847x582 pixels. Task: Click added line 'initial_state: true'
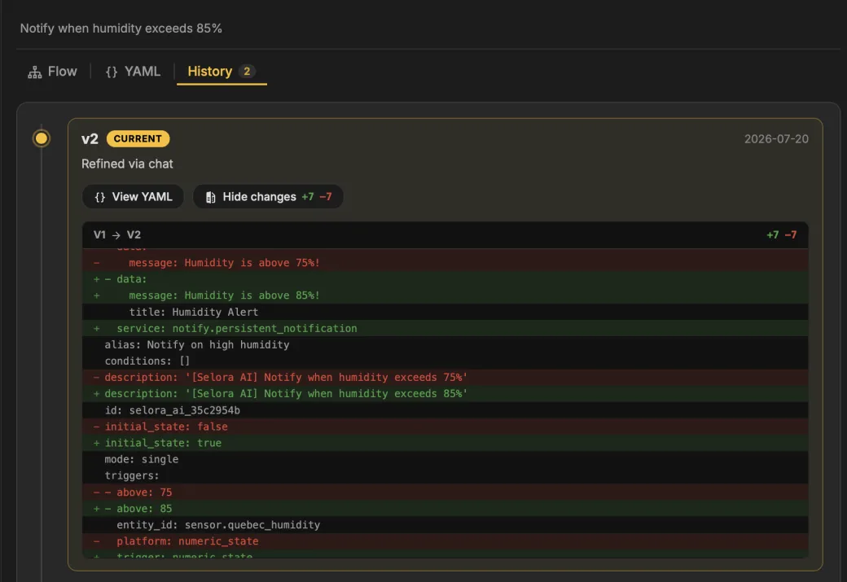pos(445,443)
